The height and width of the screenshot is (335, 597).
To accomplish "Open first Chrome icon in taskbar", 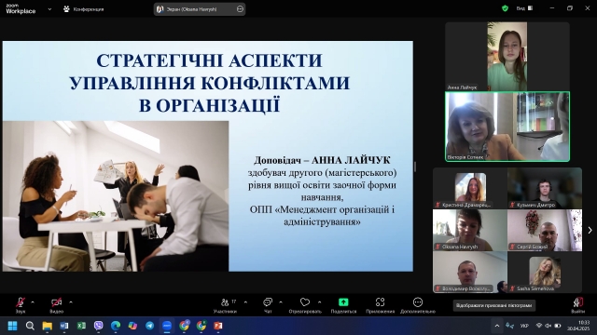I will [x=185, y=326].
